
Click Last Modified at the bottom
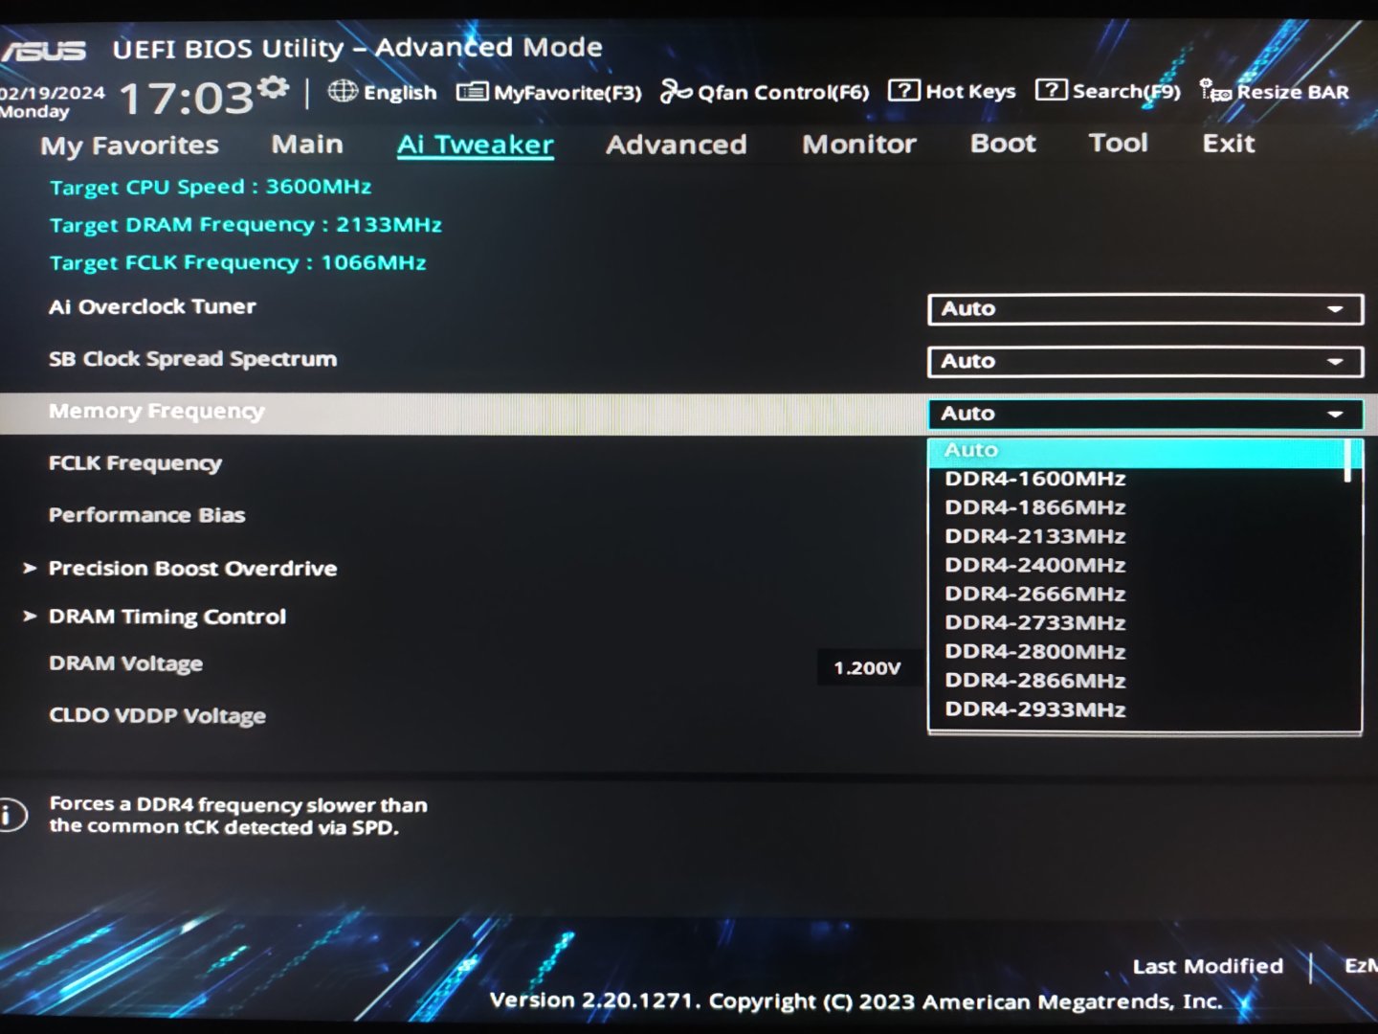coord(1208,966)
